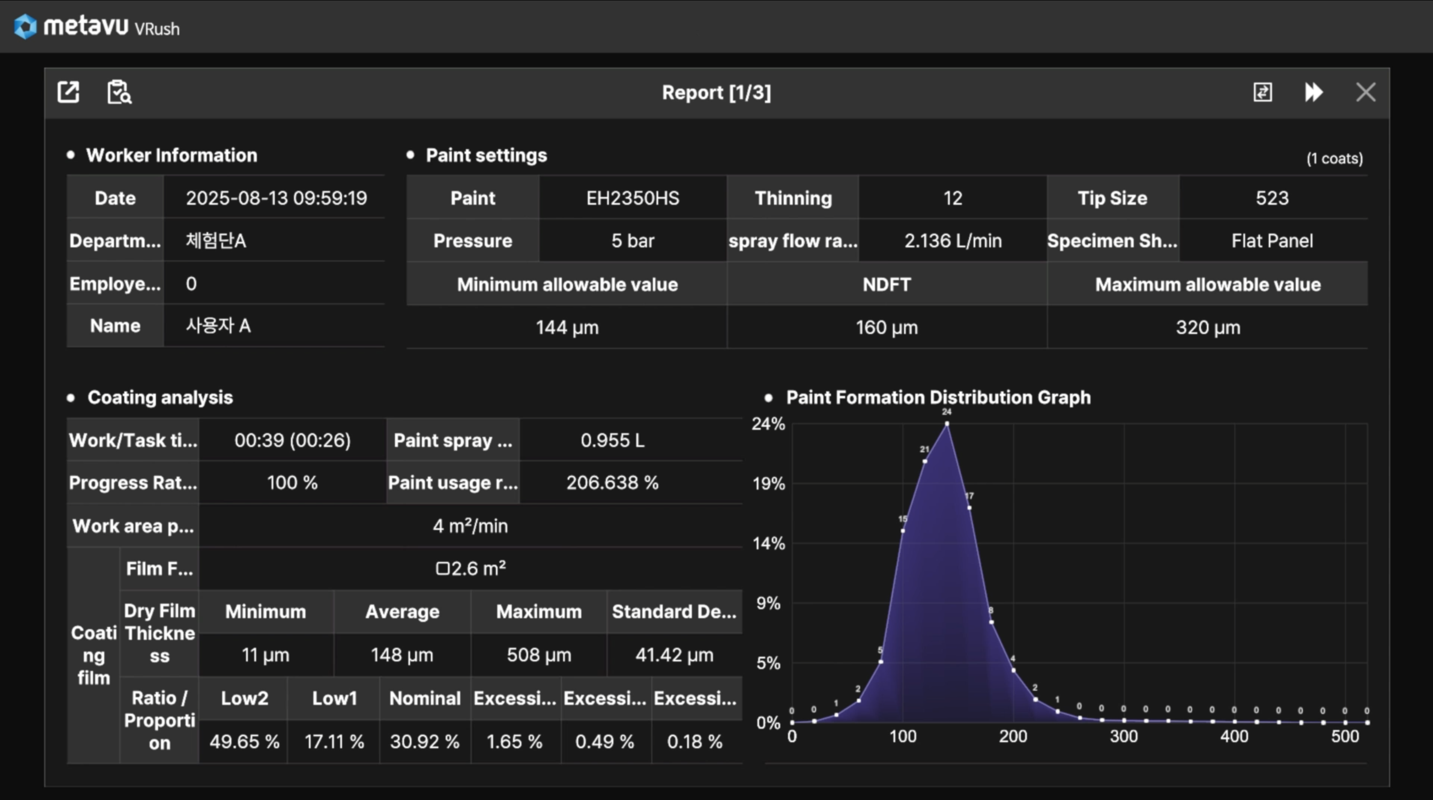Select the Tip Size 523 cell

point(1272,198)
